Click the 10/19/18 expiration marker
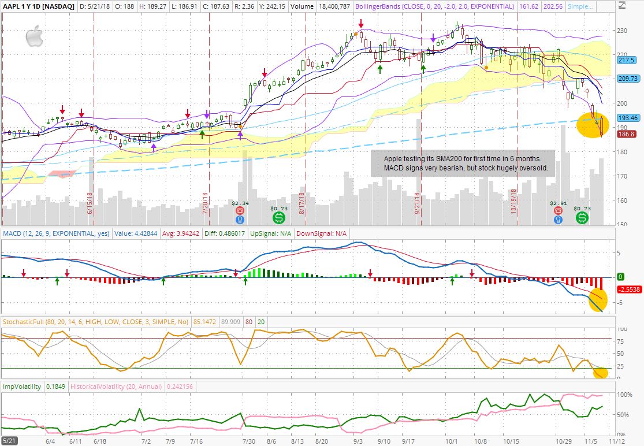The image size is (644, 446). 513,202
